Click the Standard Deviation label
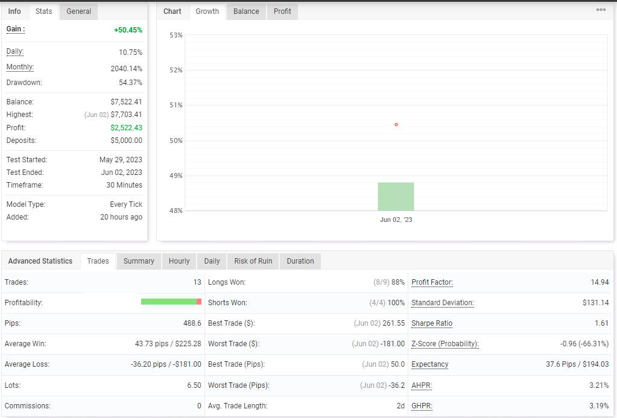 pyautogui.click(x=443, y=303)
